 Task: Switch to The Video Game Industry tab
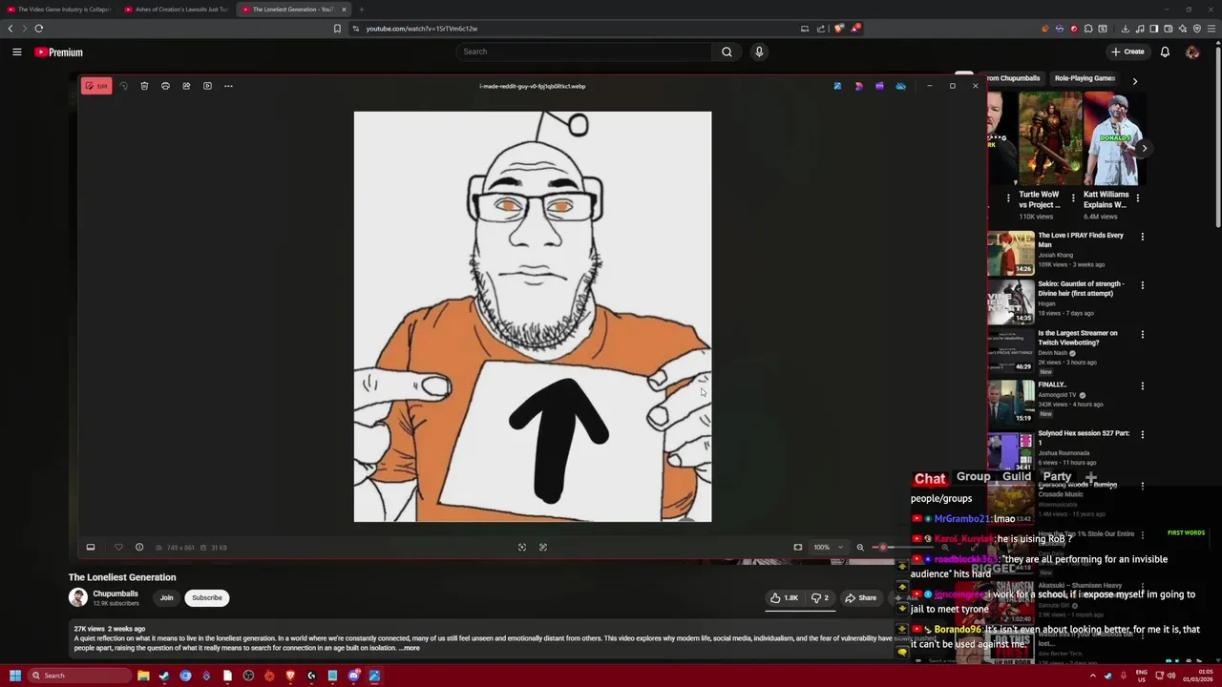pos(58,10)
